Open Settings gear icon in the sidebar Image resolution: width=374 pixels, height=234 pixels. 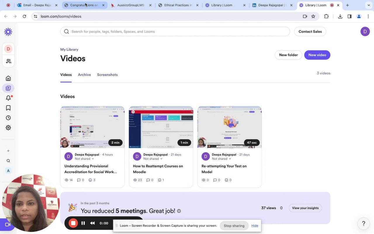coord(8,128)
